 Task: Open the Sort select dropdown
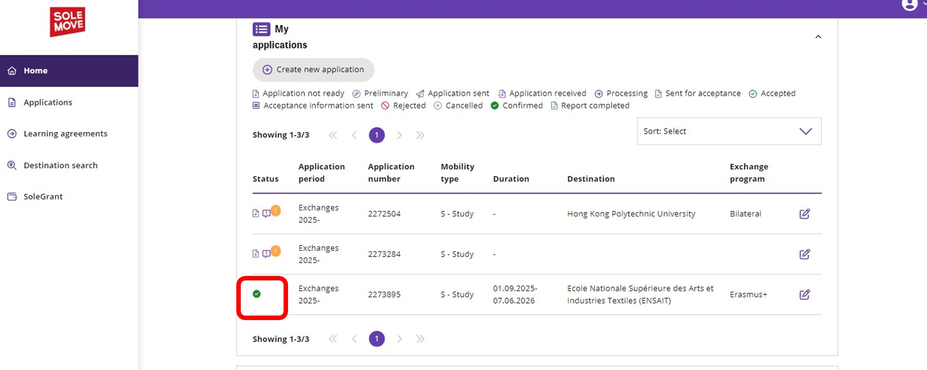729,131
